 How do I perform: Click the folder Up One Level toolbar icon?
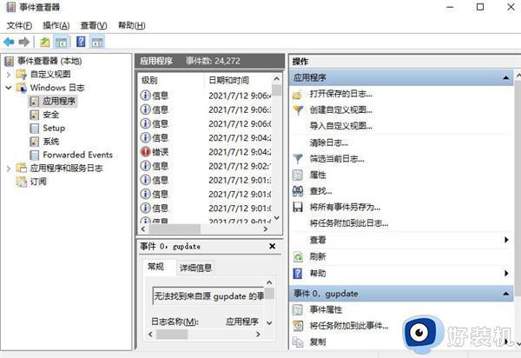click(43, 42)
